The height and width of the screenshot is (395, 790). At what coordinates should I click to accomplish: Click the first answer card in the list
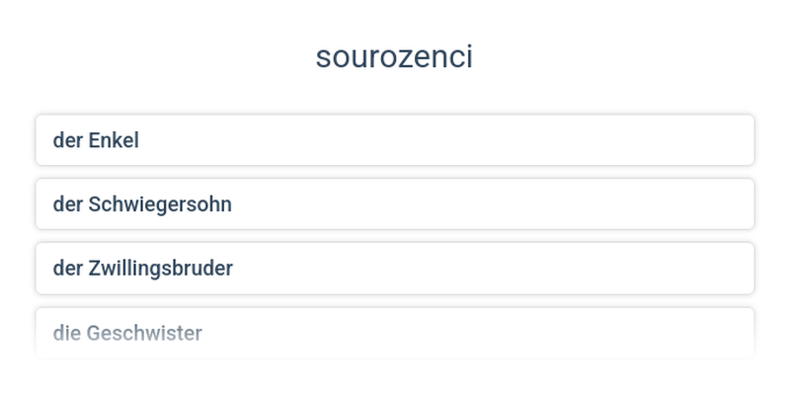tap(395, 140)
